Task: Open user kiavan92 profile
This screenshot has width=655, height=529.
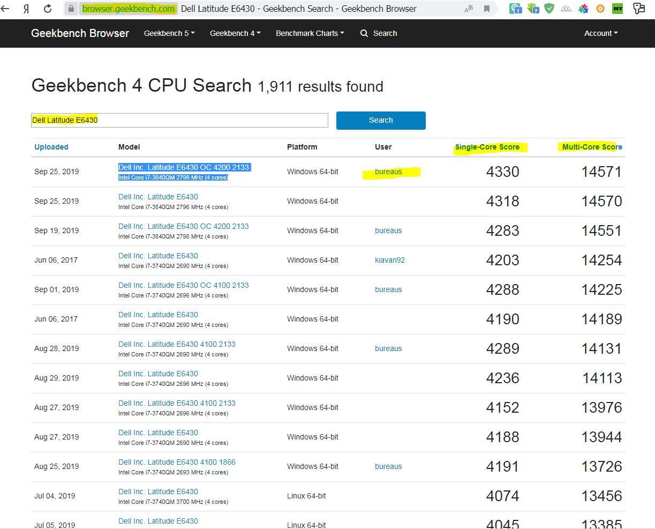Action: pos(390,260)
